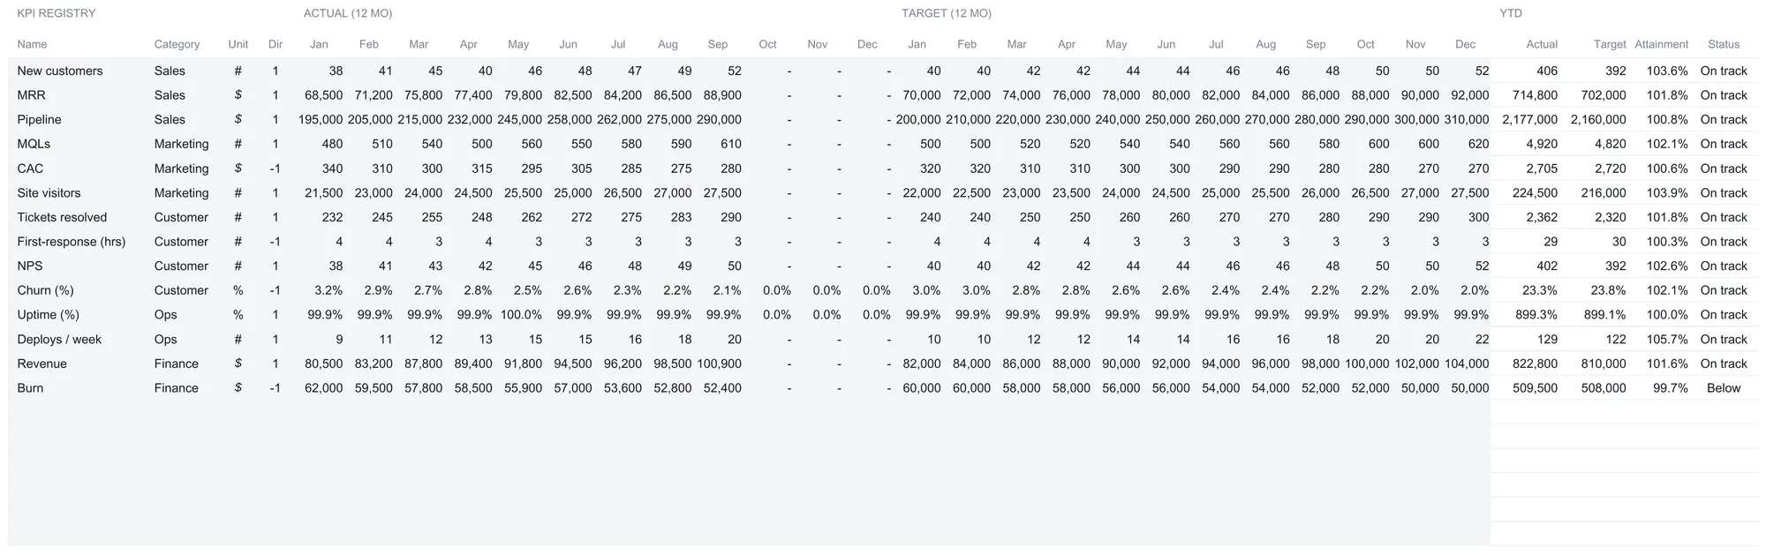The width and height of the screenshot is (1766, 555).
Task: Click Deploys / week YTD actual 129
Action: pyautogui.click(x=1547, y=339)
